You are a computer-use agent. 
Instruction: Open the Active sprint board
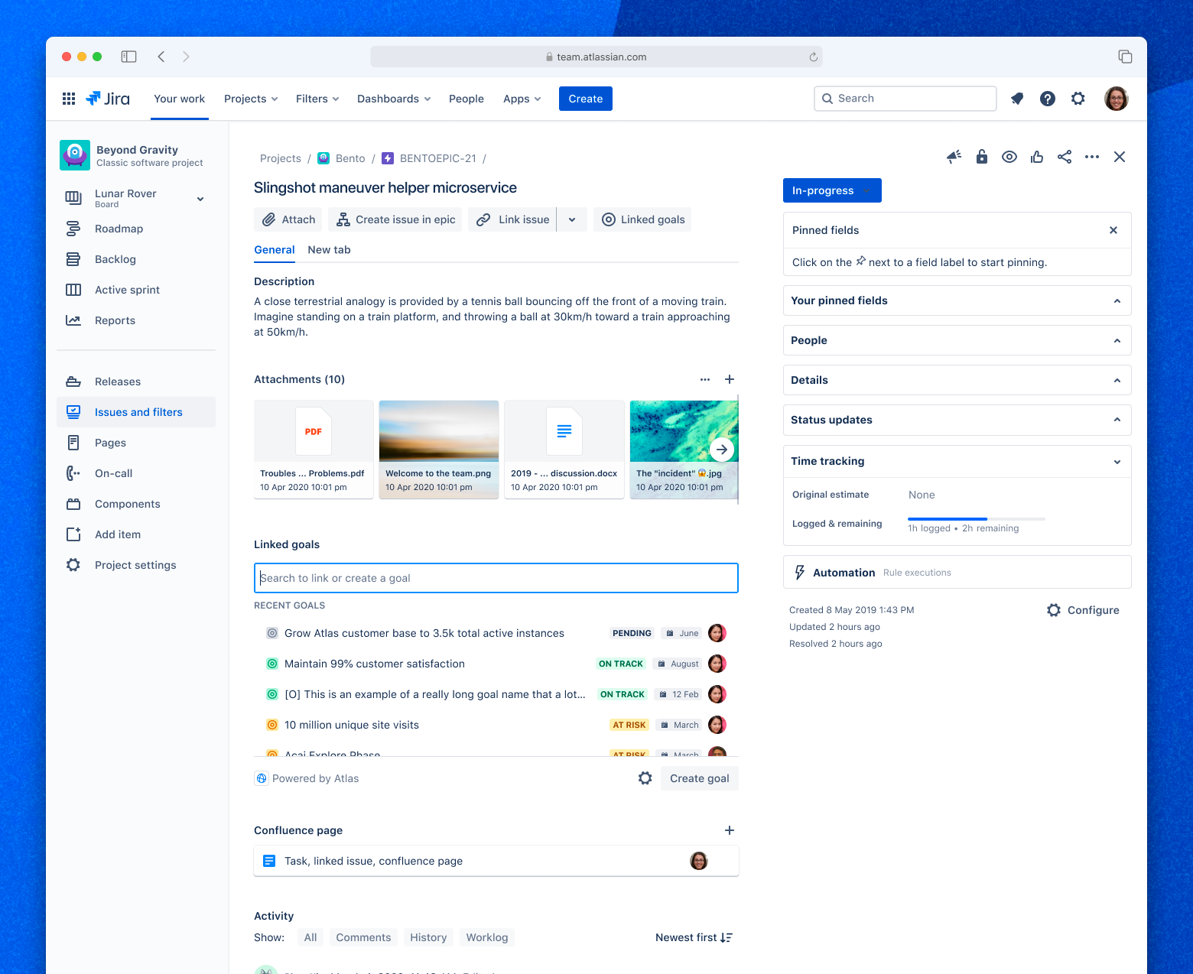(127, 290)
